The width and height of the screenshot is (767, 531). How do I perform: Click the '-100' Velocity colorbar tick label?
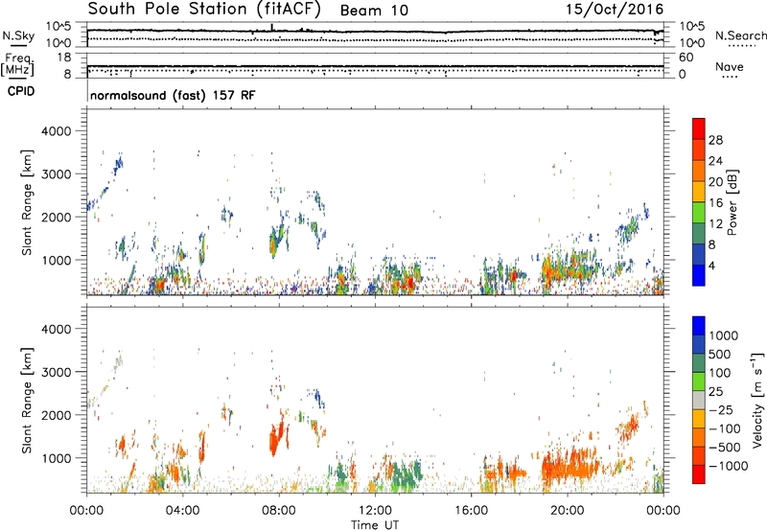[725, 428]
